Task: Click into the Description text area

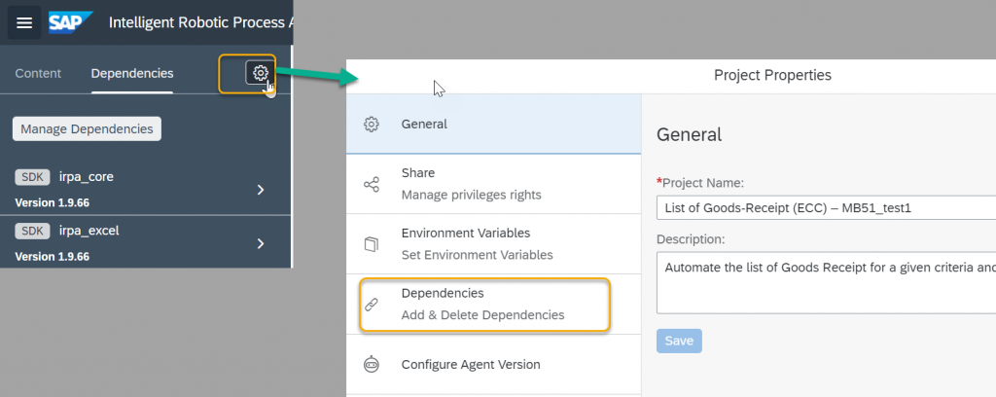Action: click(x=826, y=282)
